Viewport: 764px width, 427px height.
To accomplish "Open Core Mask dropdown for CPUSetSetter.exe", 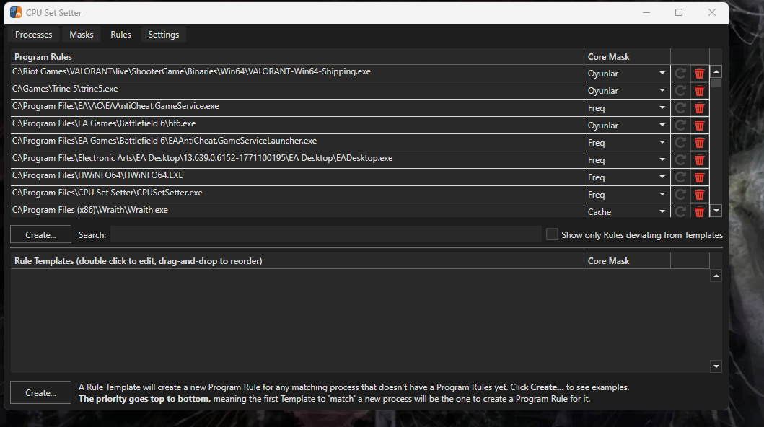I will pyautogui.click(x=627, y=194).
